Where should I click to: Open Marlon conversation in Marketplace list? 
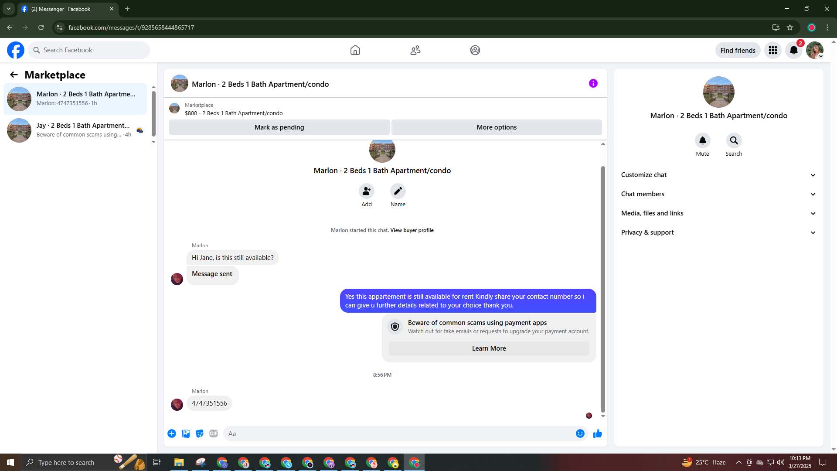coord(75,99)
